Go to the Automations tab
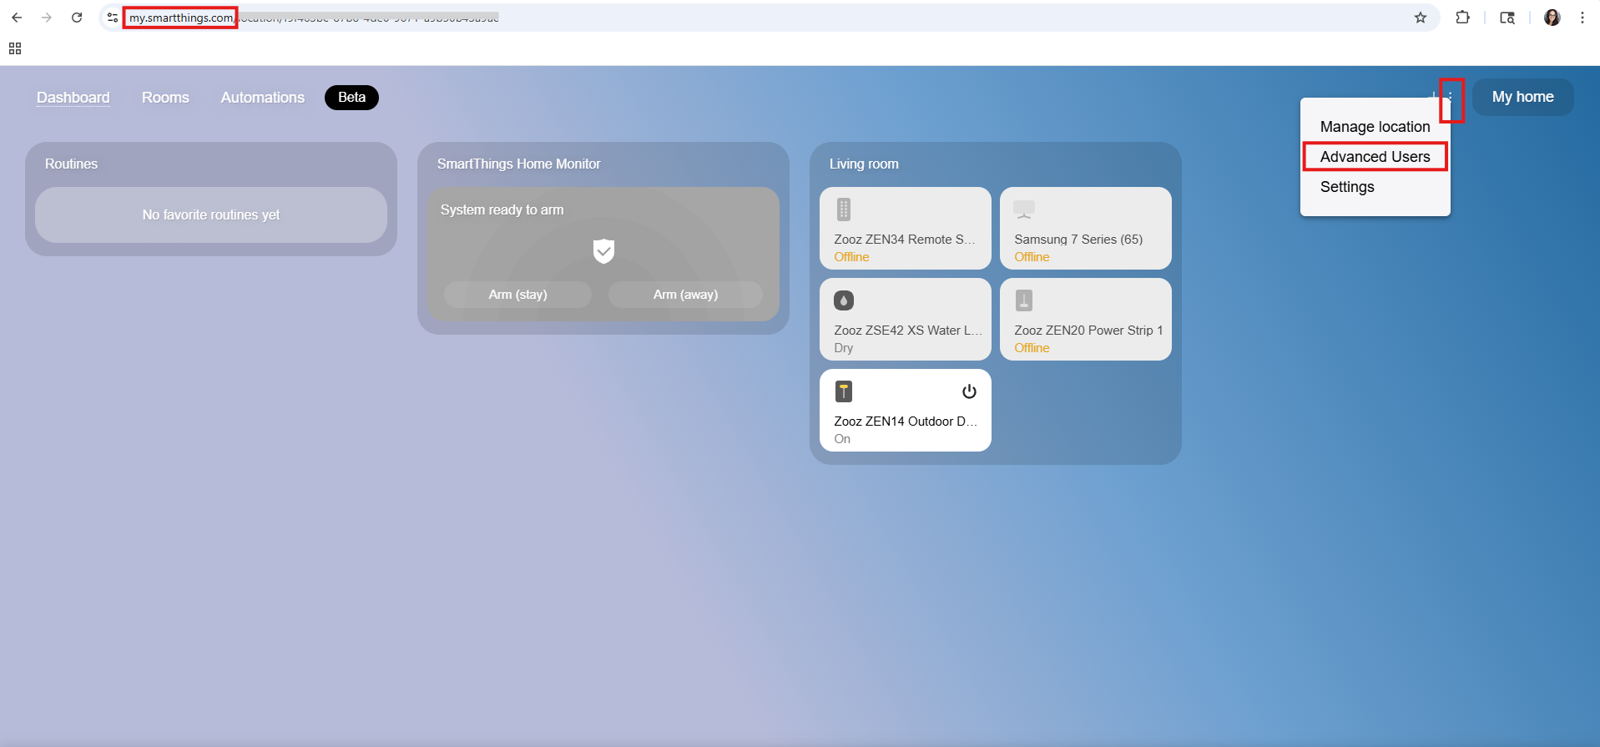Image resolution: width=1600 pixels, height=747 pixels. (x=263, y=98)
